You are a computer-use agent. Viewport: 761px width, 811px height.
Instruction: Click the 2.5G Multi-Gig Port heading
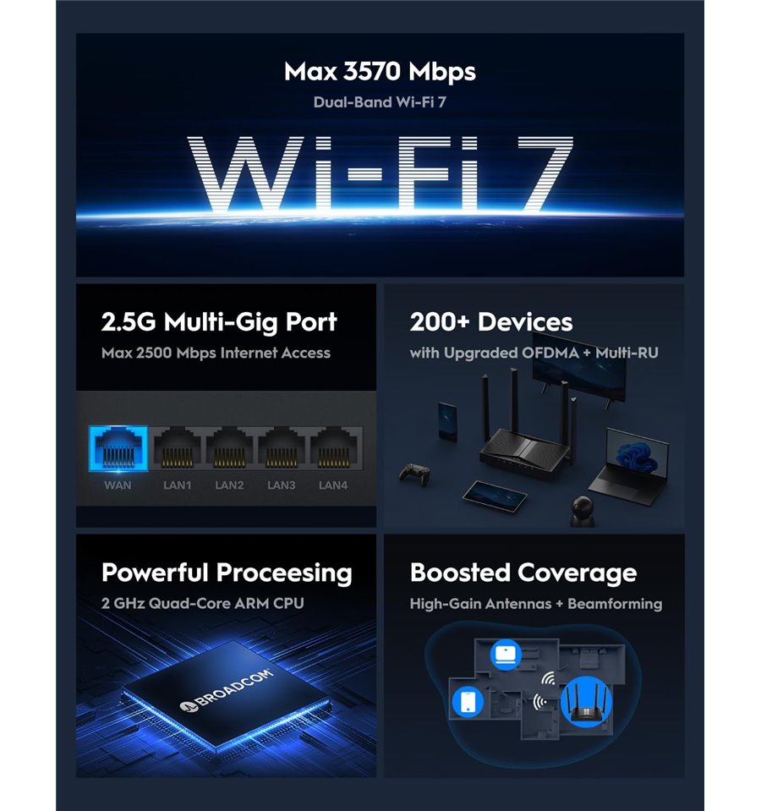[219, 321]
